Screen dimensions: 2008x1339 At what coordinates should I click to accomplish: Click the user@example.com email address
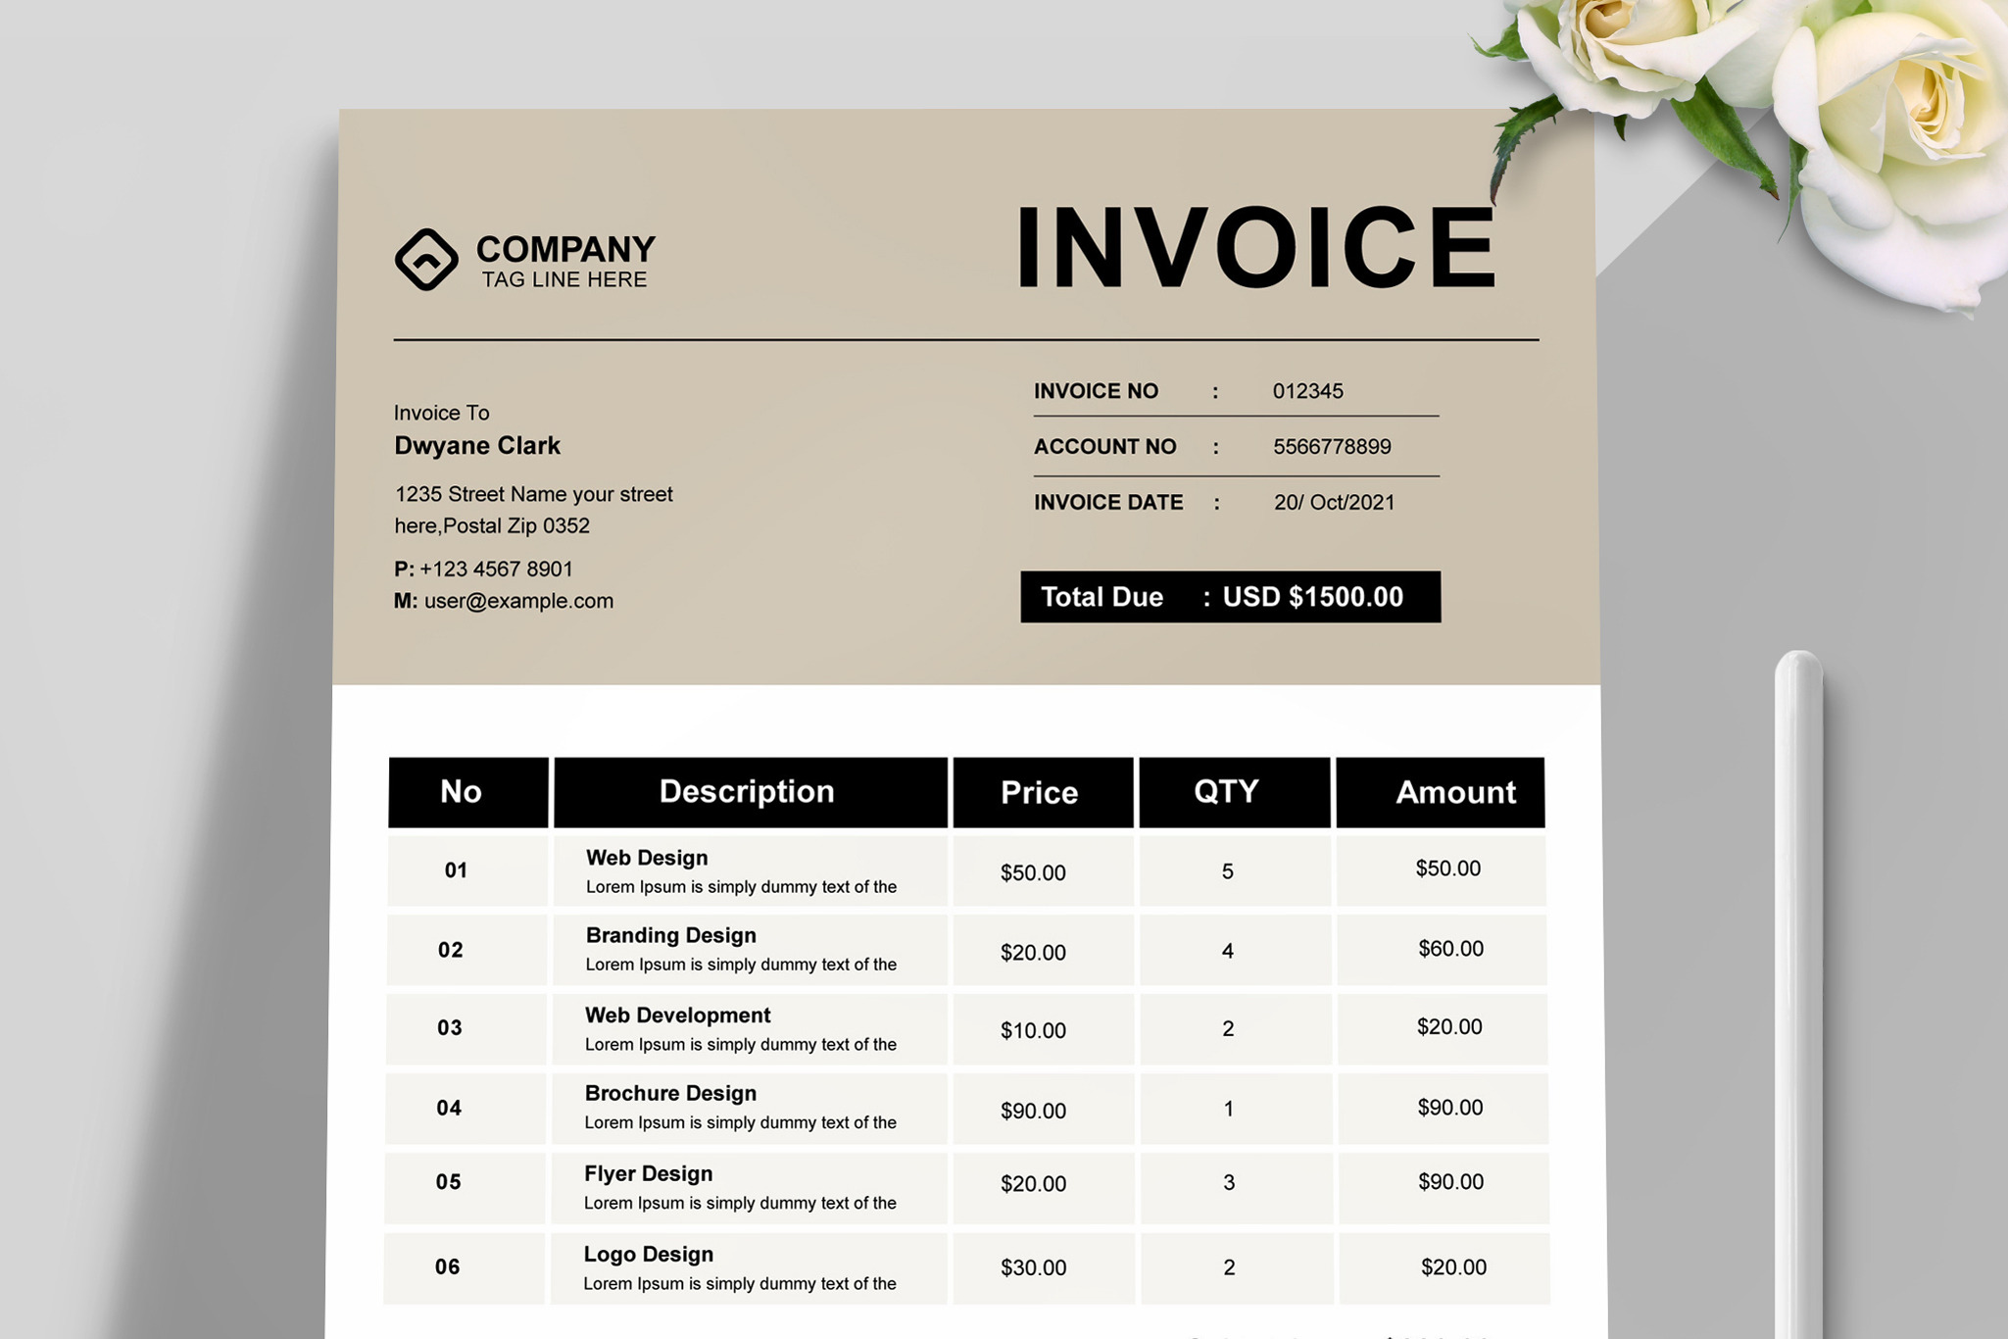[x=517, y=601]
